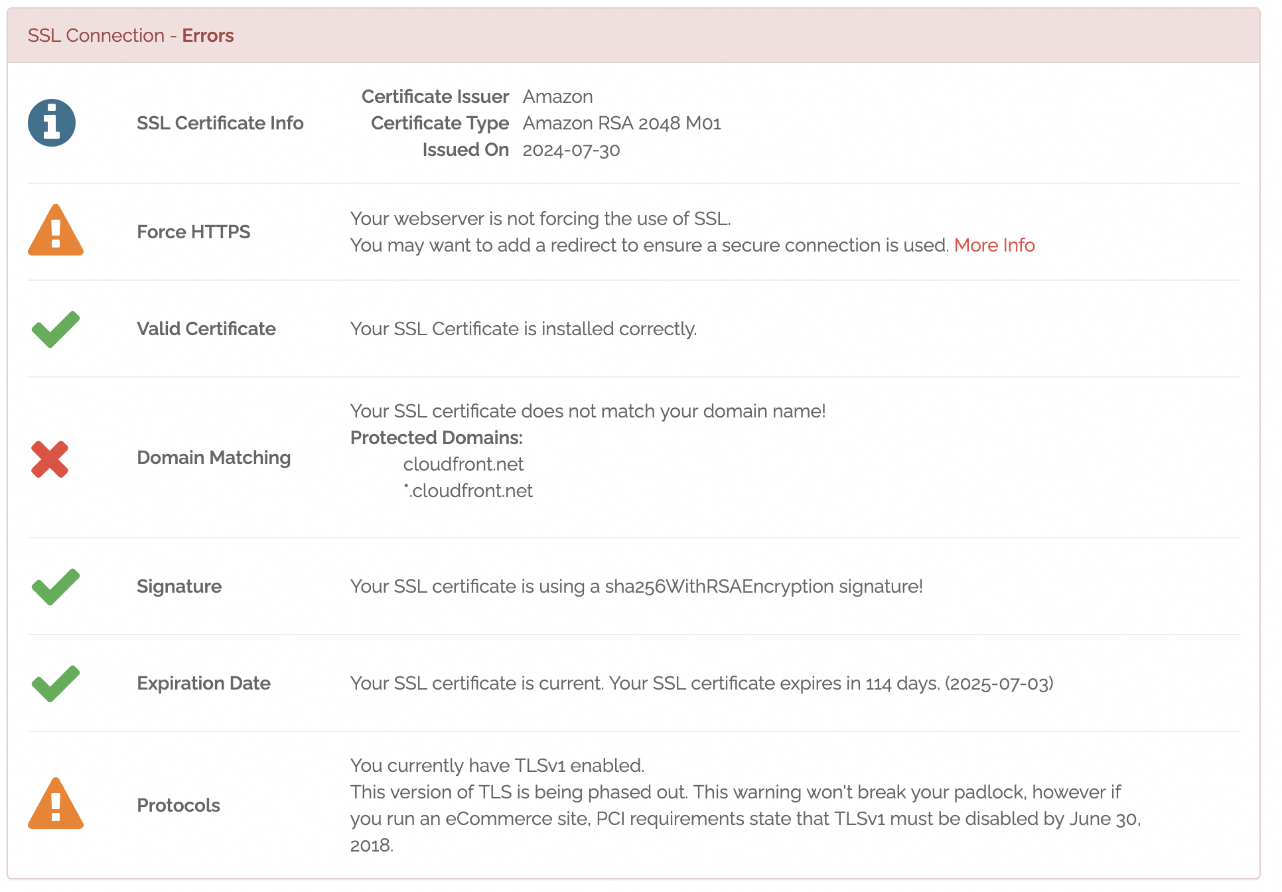The image size is (1282, 892).
Task: Click the *.cloudfront.net protected domain
Action: point(468,491)
